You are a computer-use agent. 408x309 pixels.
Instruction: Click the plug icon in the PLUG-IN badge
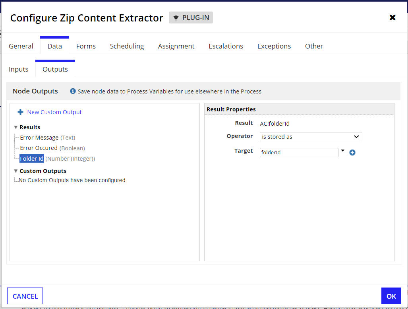[x=176, y=17]
